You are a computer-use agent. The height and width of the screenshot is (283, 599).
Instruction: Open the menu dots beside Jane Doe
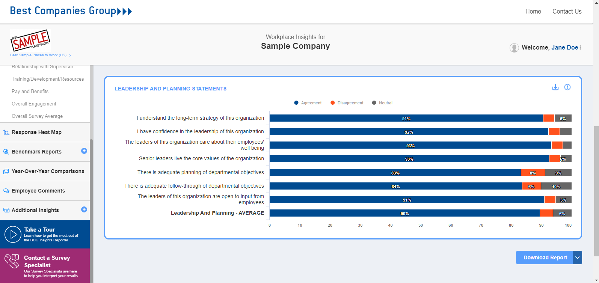[x=581, y=48]
